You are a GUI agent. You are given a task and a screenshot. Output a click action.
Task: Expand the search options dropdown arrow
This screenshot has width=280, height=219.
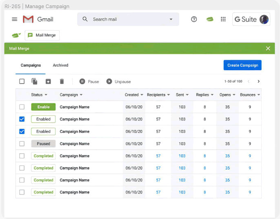(x=171, y=19)
